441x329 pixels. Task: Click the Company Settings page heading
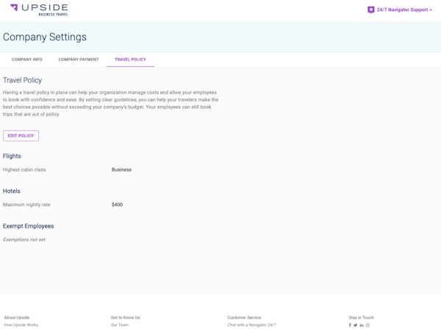(x=45, y=37)
